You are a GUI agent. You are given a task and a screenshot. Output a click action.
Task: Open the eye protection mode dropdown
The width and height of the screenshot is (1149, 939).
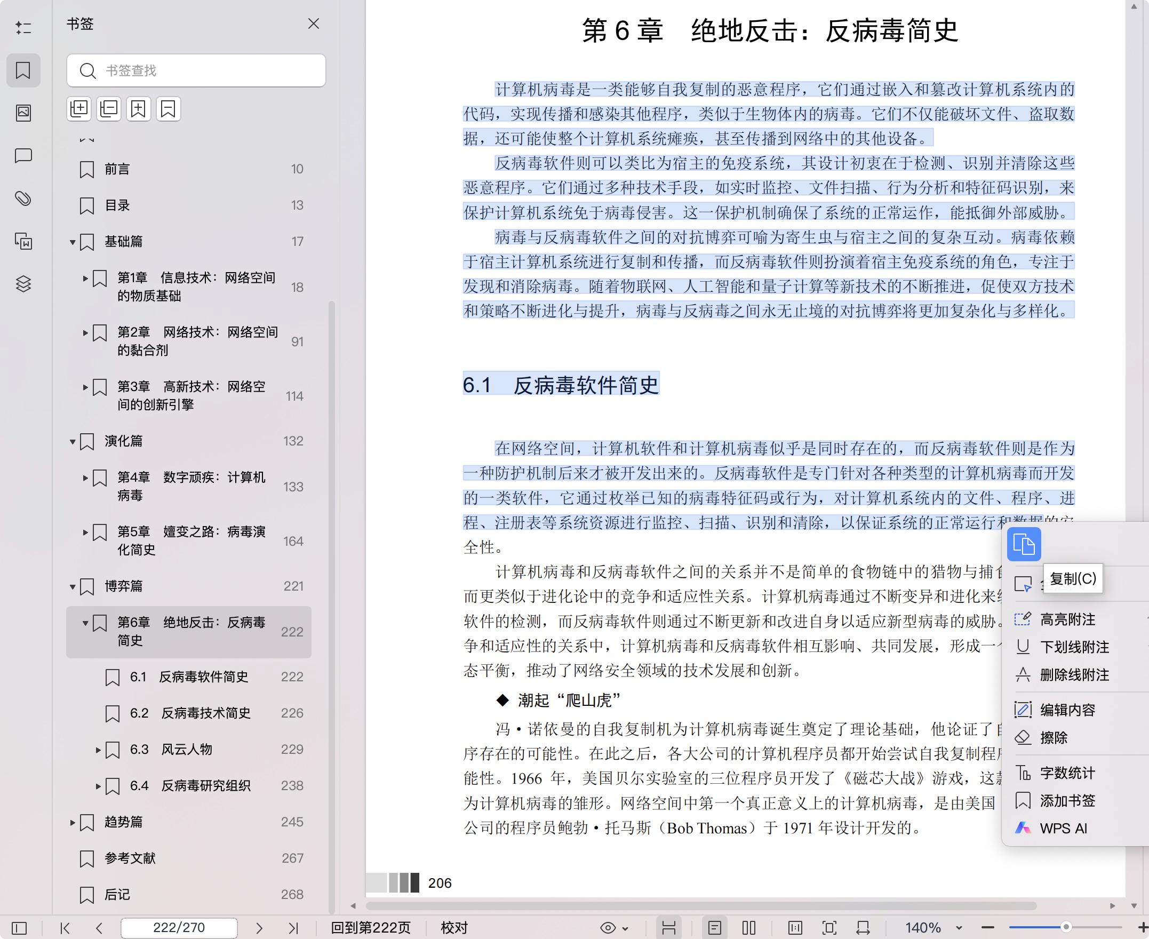[615, 928]
